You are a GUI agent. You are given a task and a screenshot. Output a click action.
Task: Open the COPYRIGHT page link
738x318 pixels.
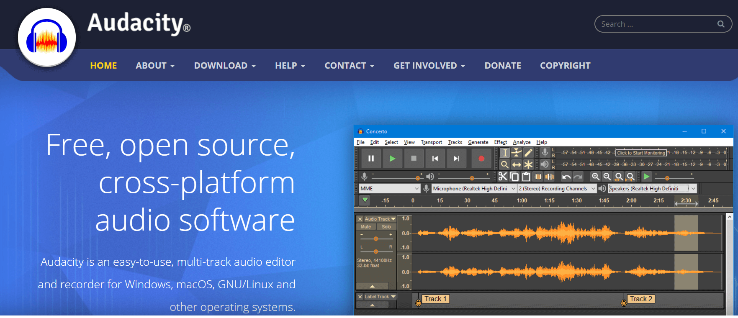[x=565, y=66]
